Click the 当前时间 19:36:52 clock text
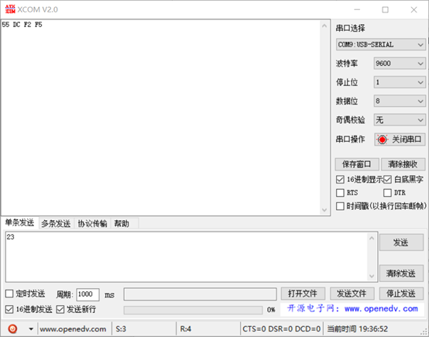429x337 pixels. pos(357,328)
